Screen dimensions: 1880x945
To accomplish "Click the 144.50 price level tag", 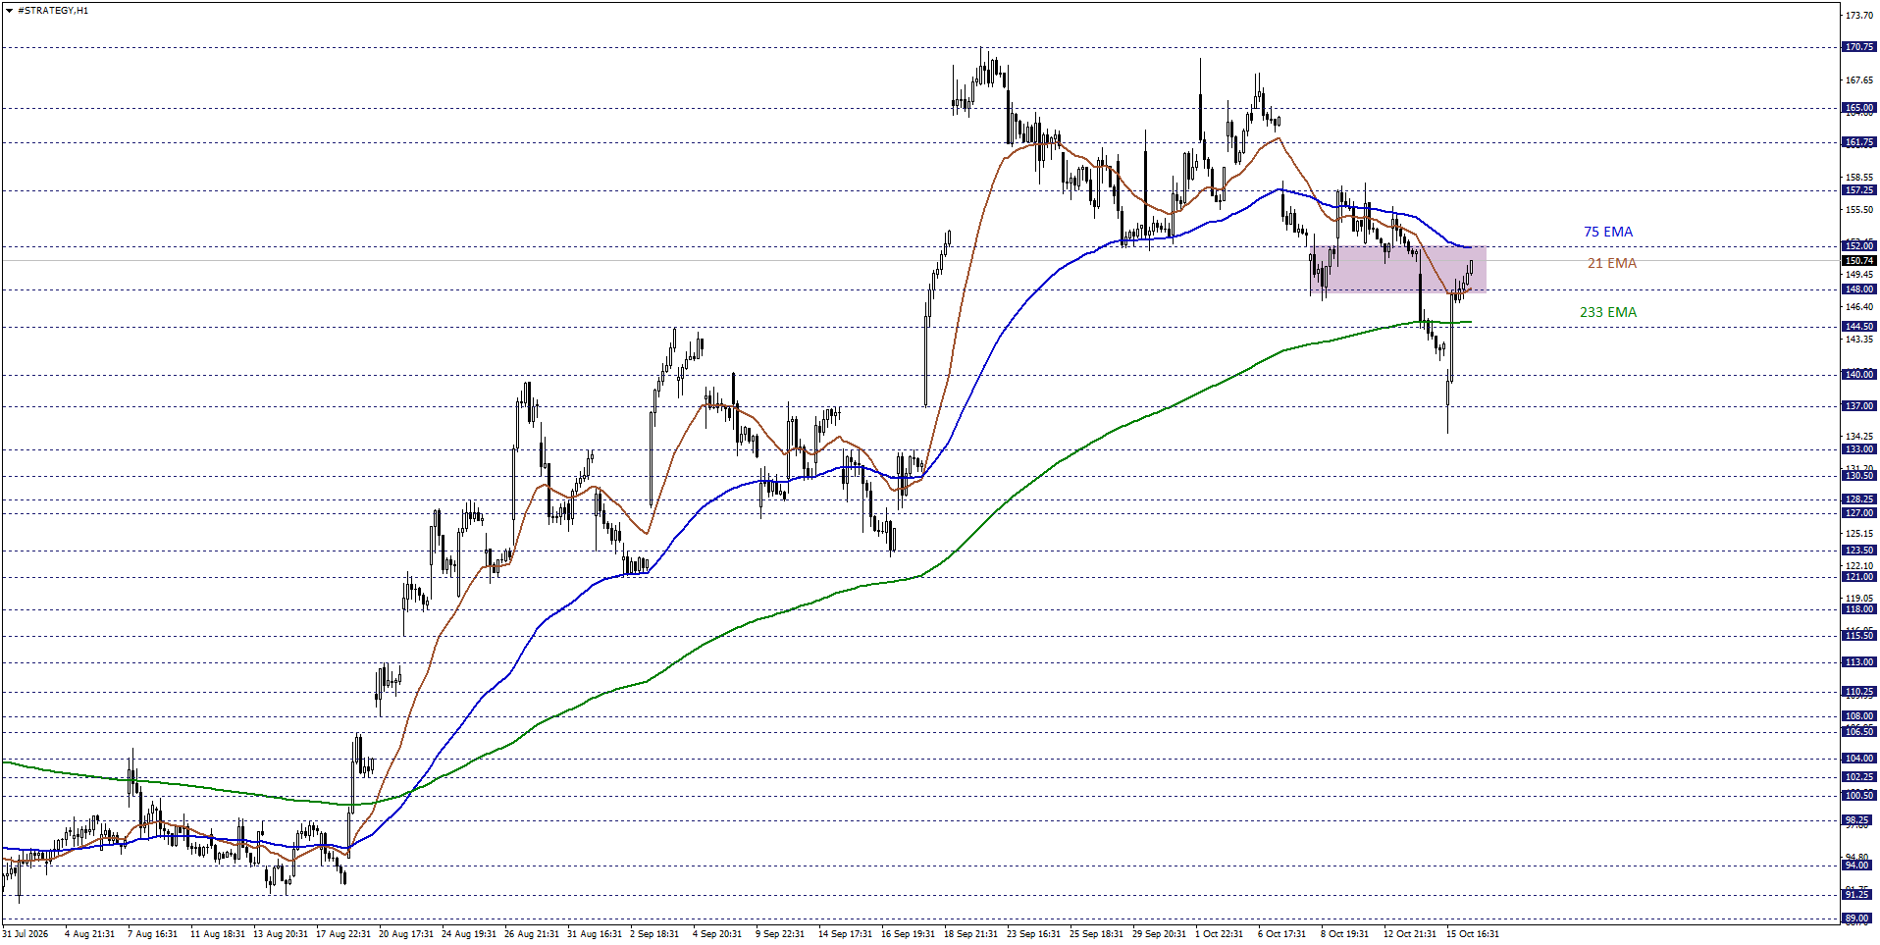I will click(1859, 327).
